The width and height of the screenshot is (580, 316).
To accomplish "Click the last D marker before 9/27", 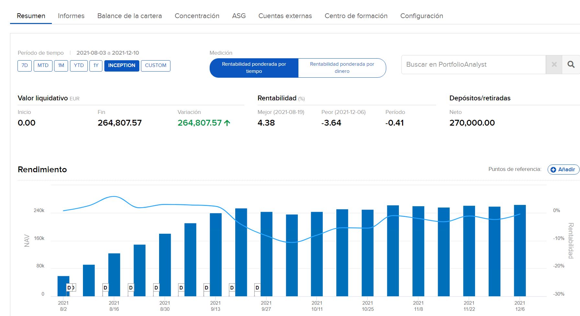I will point(257,288).
